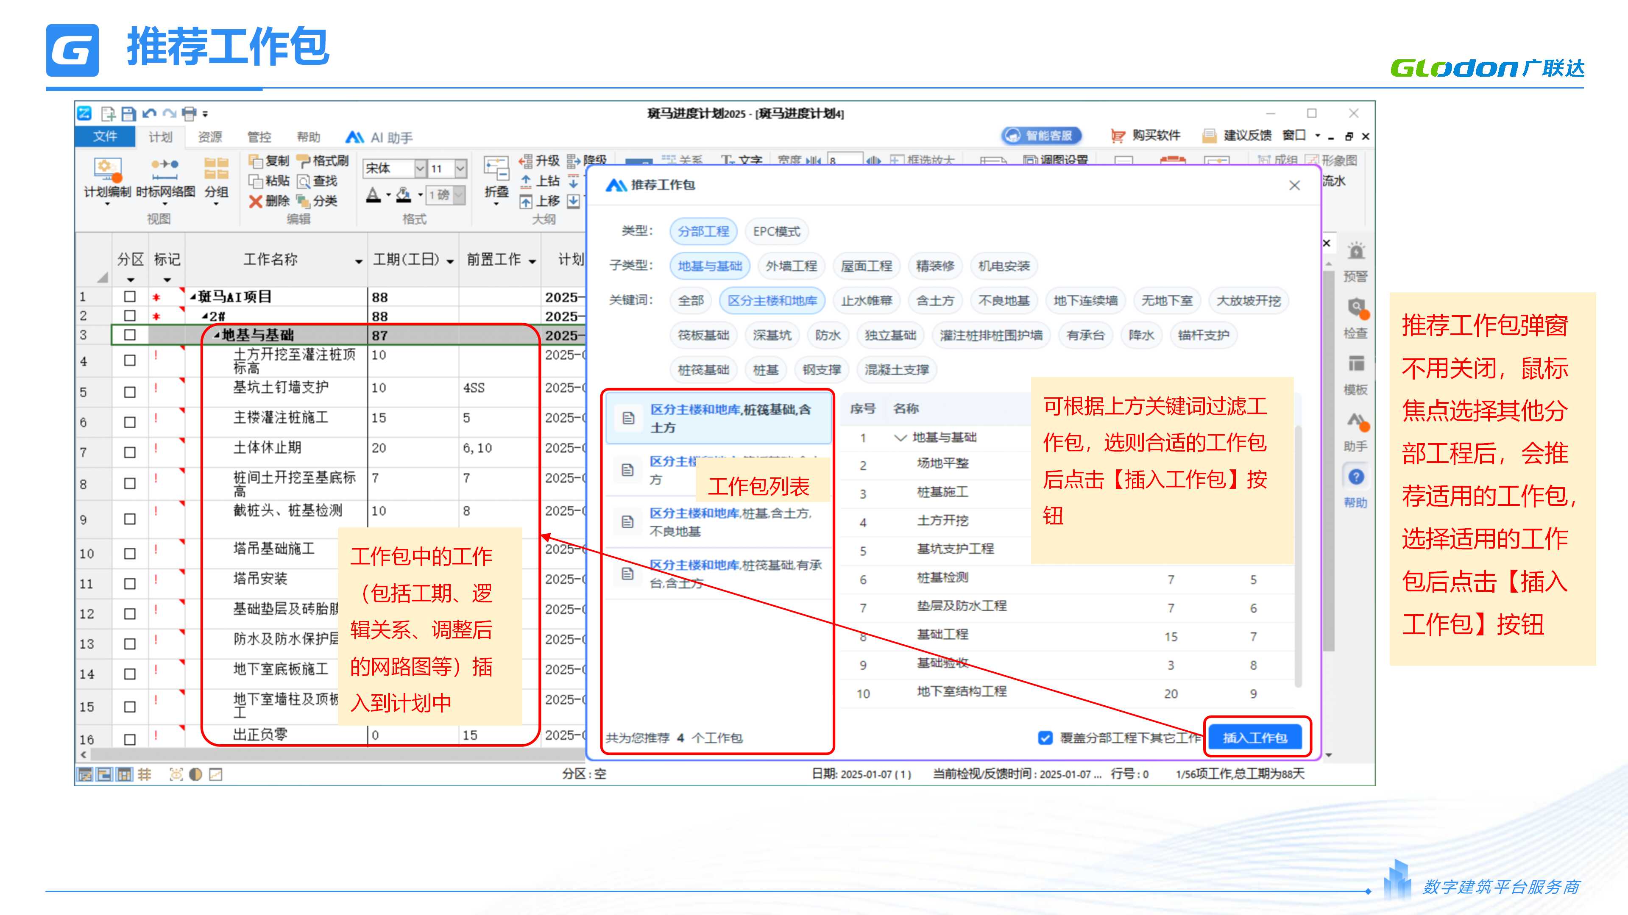Viewport: 1628px width, 915px height.
Task: Click the 上钻 drill-up icon
Action: pyautogui.click(x=525, y=181)
